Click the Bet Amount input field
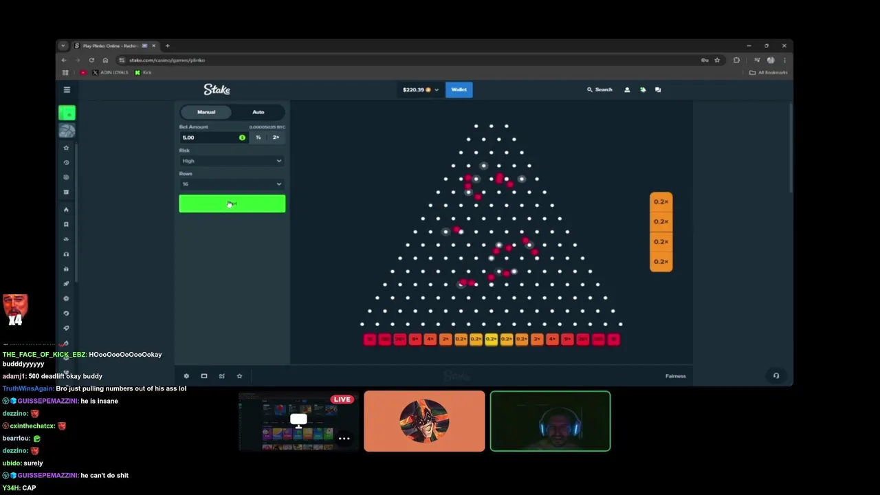880x495 pixels. (x=213, y=137)
